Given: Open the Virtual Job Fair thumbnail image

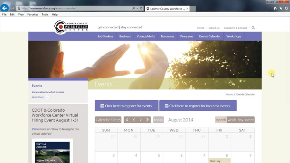Looking at the screenshot, I should (52, 152).
